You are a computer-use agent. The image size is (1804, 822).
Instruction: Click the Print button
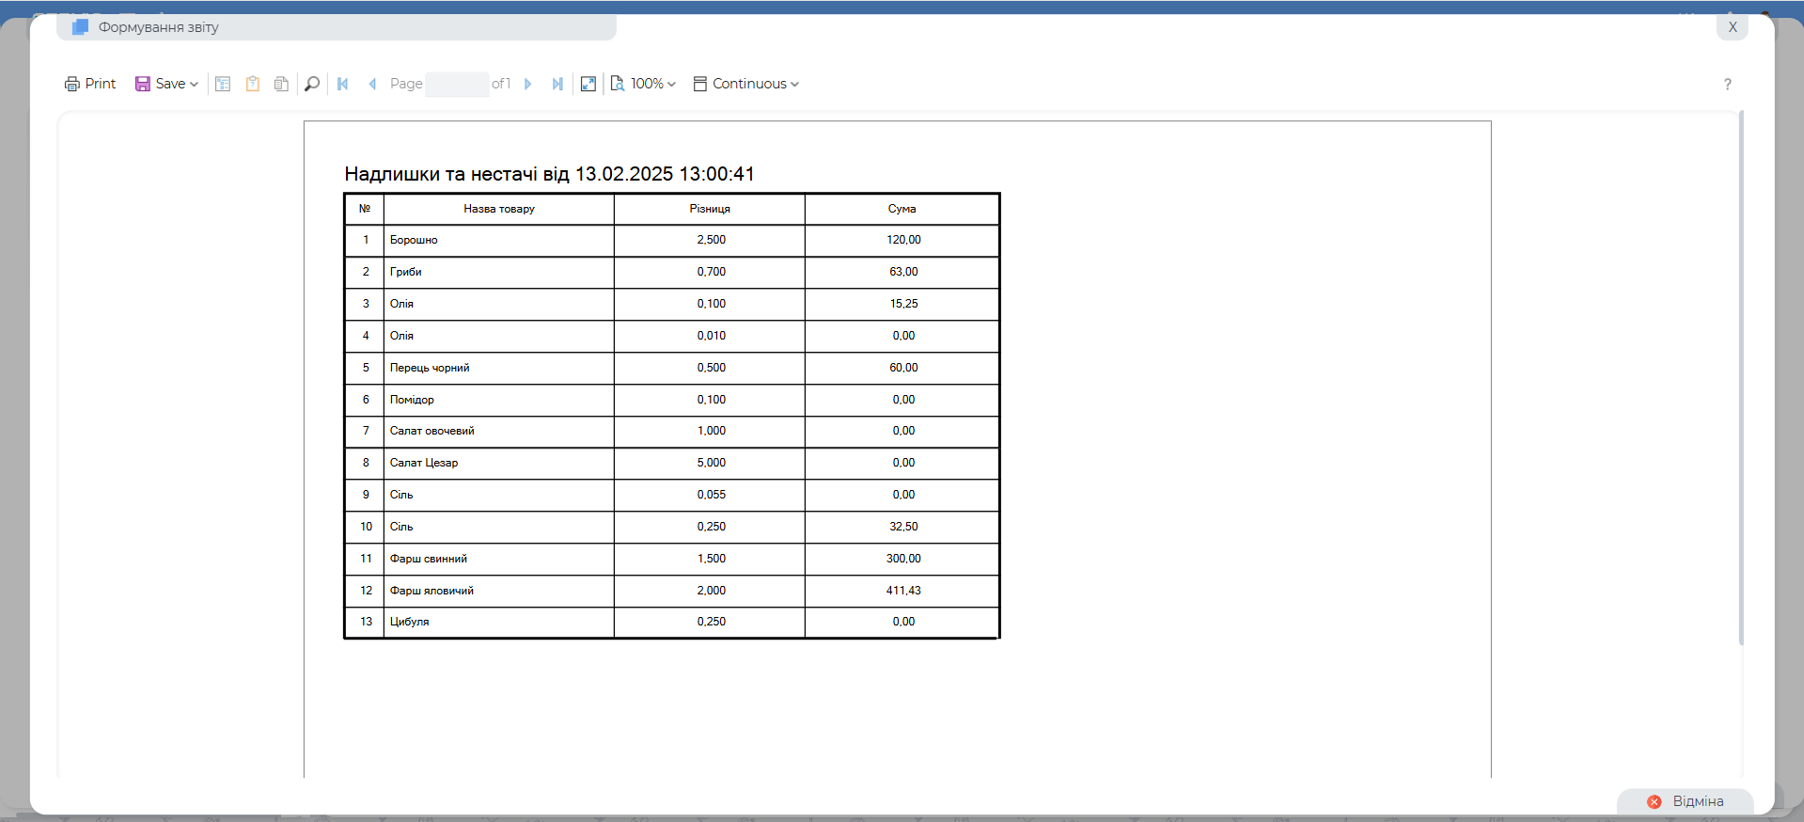coord(90,84)
